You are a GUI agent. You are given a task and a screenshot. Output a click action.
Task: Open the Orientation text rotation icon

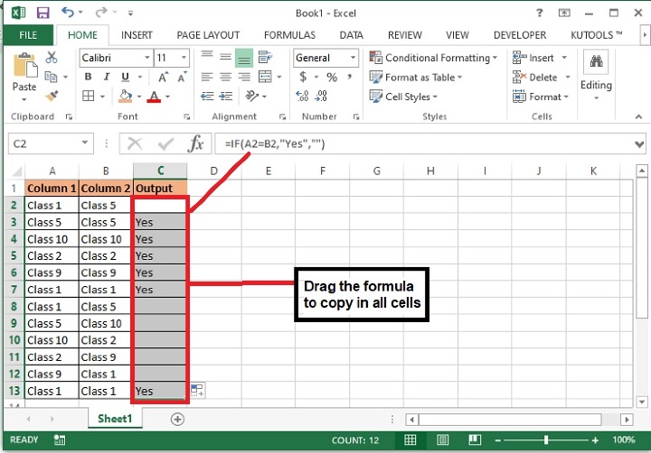coord(251,97)
